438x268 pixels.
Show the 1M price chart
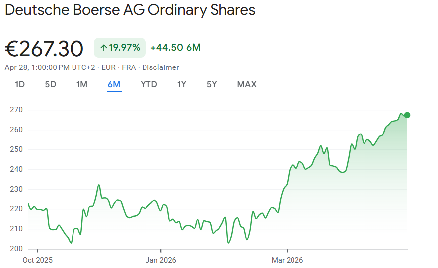(x=82, y=84)
